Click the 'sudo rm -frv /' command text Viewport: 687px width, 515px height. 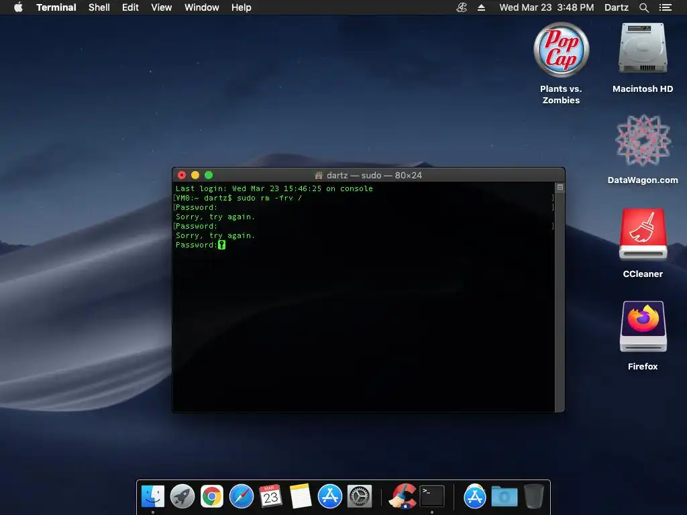click(x=269, y=198)
